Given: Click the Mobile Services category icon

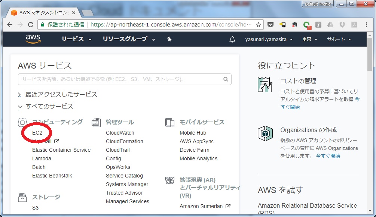Looking at the screenshot, I should coord(170,123).
